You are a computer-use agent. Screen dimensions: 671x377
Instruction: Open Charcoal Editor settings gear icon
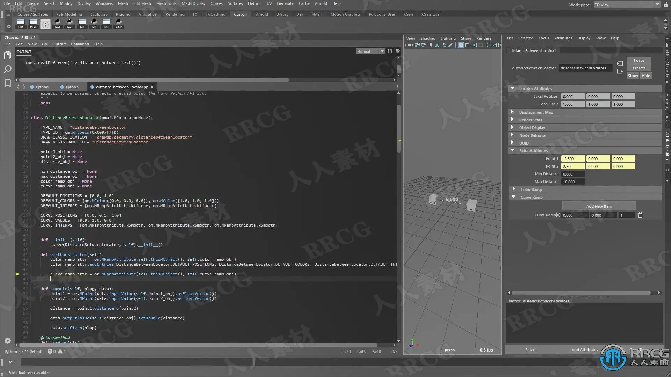pos(7,341)
